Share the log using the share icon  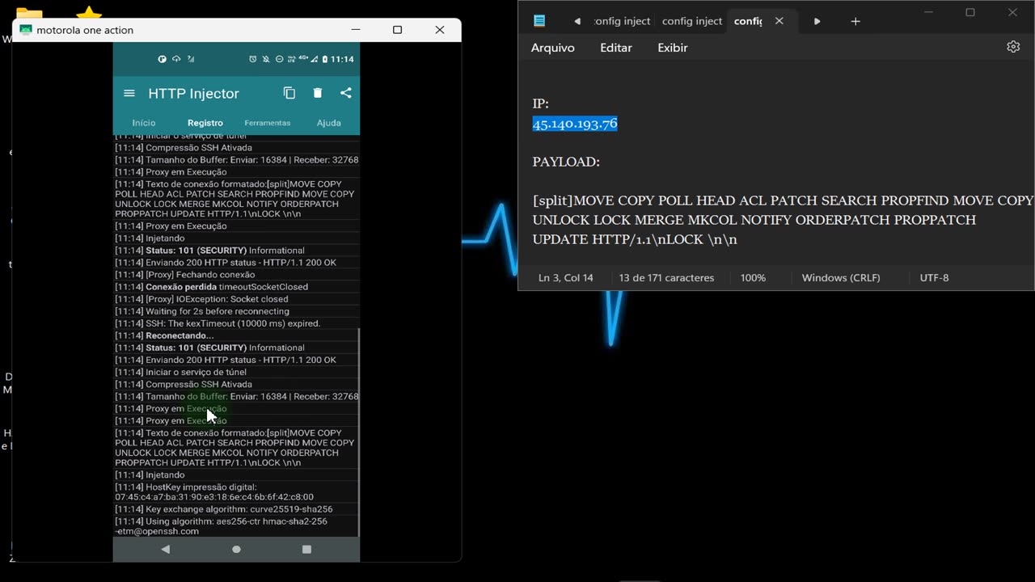click(x=346, y=93)
